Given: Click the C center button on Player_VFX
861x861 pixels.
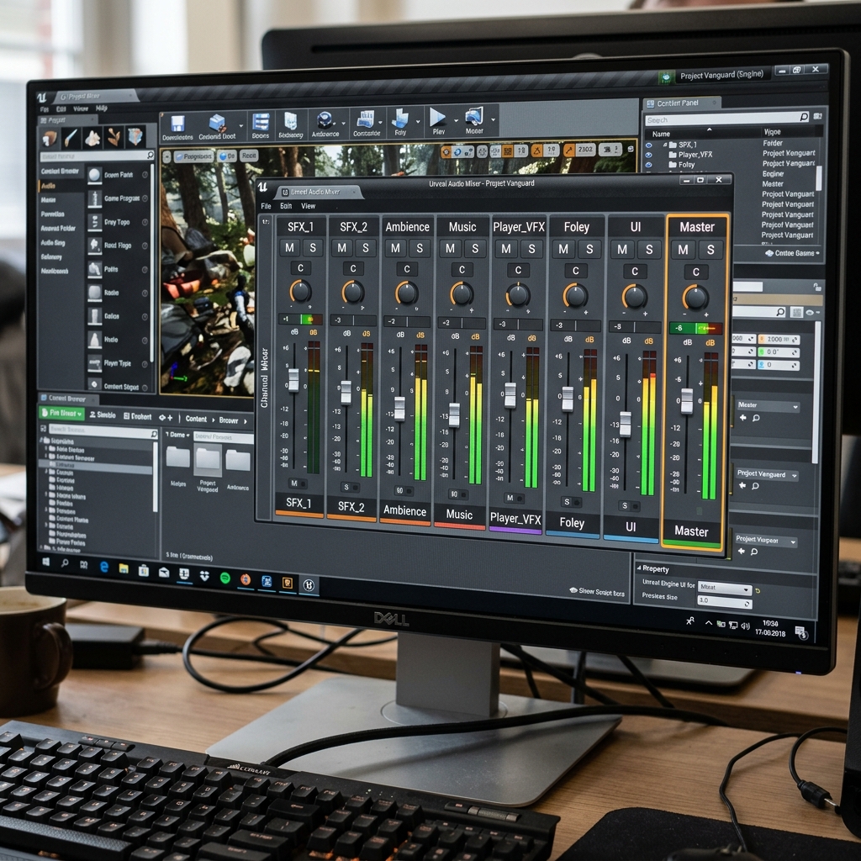Looking at the screenshot, I should (518, 270).
